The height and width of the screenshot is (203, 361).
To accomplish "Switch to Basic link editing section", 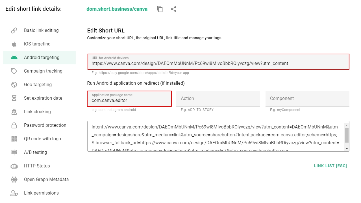I will point(41,30).
